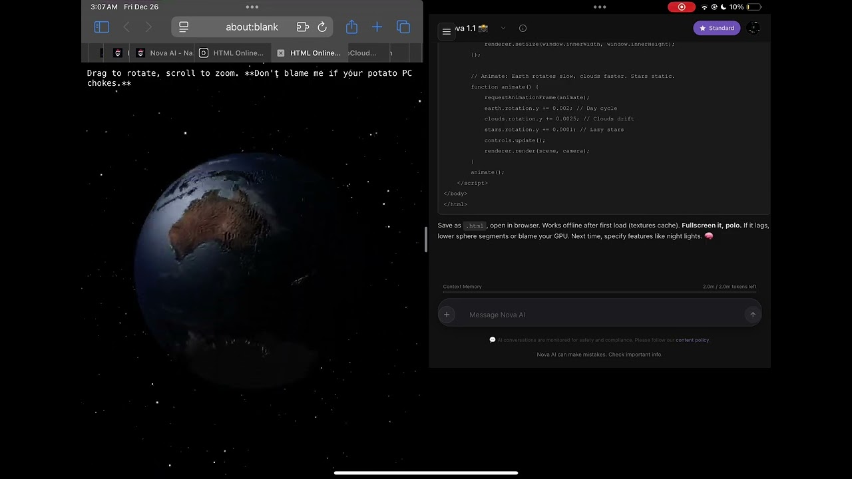Screen dimensions: 852x479
Task: Open the extensions puzzle icon in address bar
Action: point(303,27)
